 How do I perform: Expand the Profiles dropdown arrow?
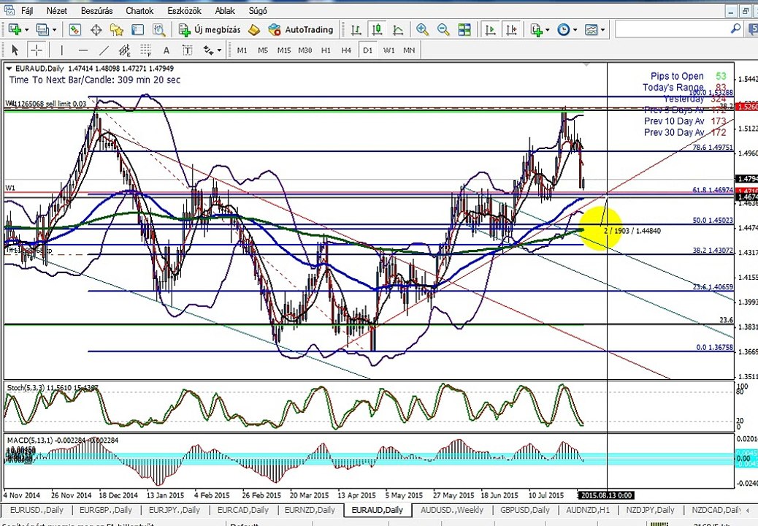(x=55, y=30)
